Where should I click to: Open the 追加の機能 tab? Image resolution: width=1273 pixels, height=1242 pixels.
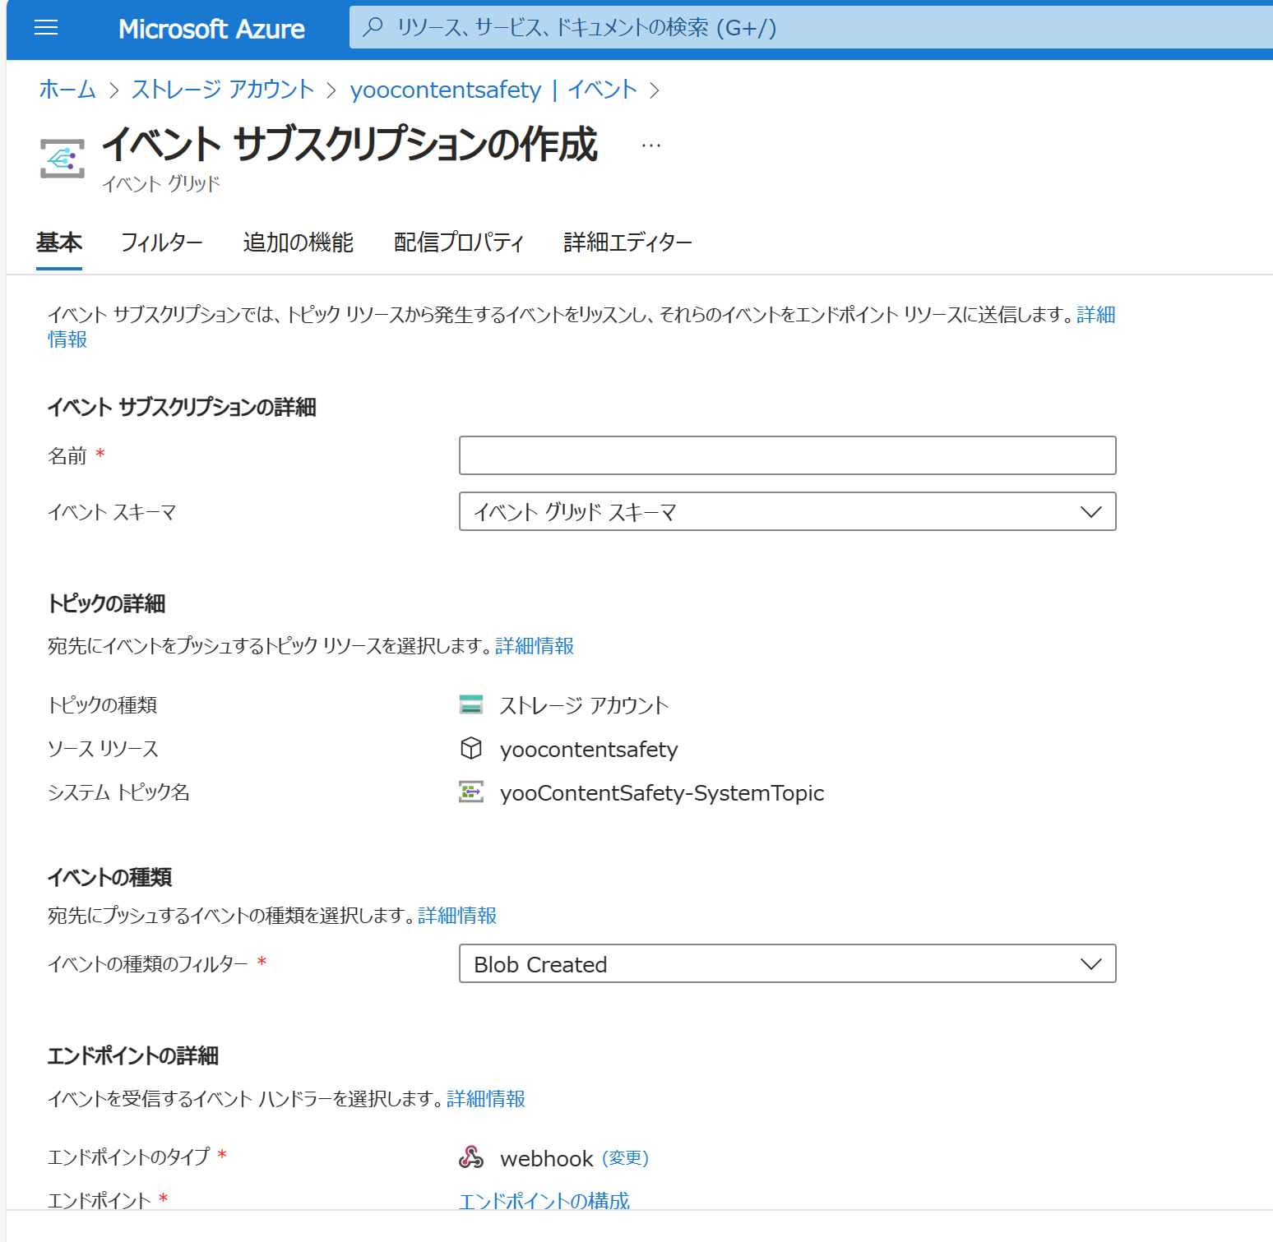[x=298, y=242]
